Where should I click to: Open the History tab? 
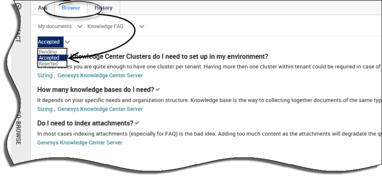[104, 8]
